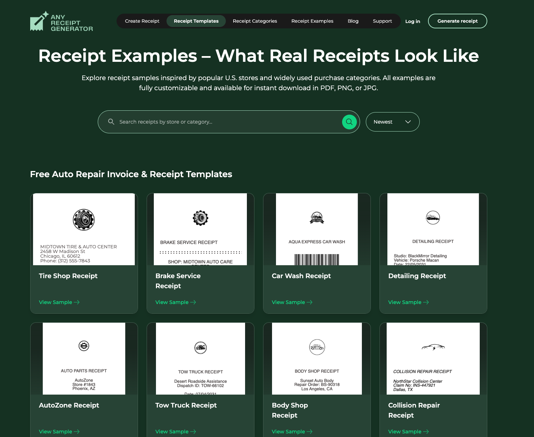
Task: Click the Collision Repair Receipt preview heading
Action: (x=422, y=372)
